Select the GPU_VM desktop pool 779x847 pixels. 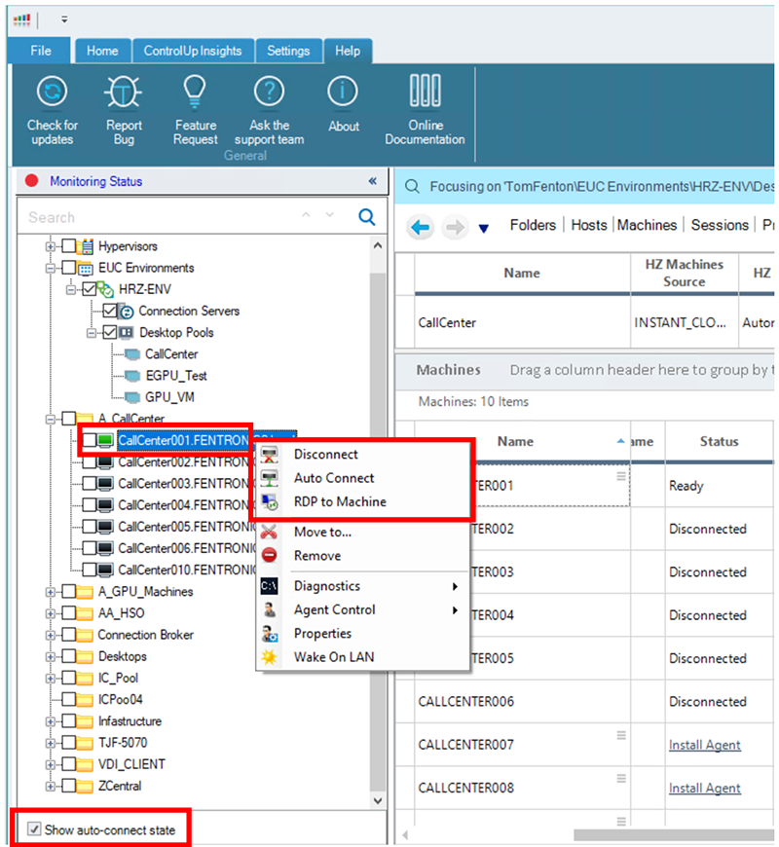(169, 397)
